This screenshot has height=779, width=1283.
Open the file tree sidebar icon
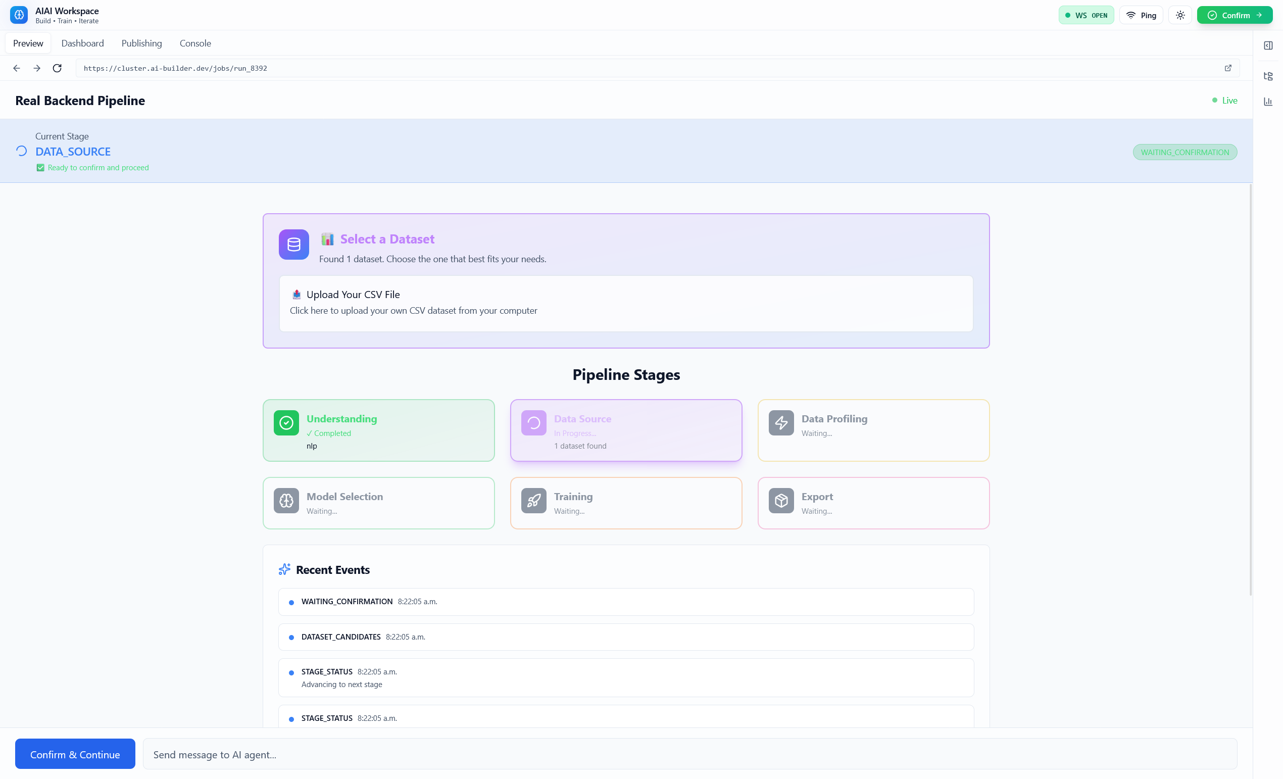(x=1268, y=76)
